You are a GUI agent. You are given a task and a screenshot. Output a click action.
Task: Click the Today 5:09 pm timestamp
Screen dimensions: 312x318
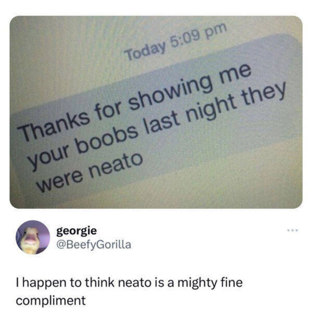point(176,42)
